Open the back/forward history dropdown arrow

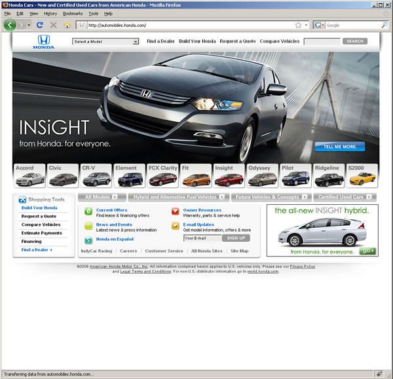pyautogui.click(x=29, y=25)
